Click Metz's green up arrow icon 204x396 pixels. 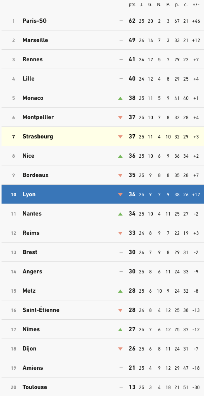pos(120,291)
